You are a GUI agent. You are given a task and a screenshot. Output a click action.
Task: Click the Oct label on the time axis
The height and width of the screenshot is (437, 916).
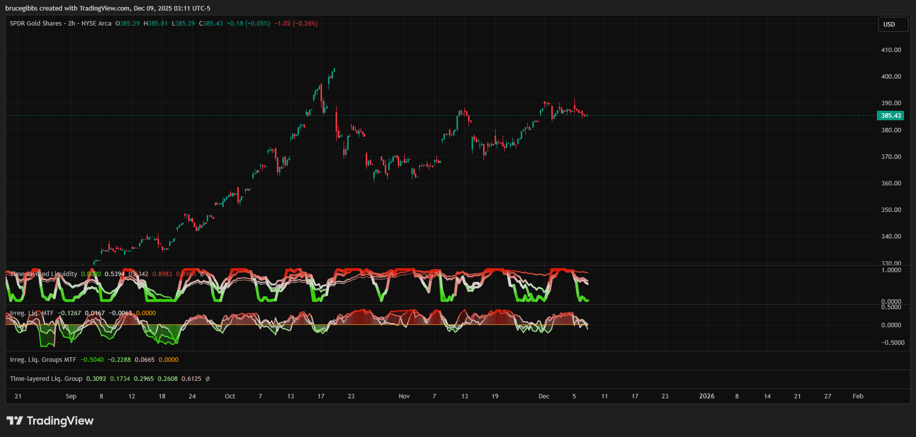pyautogui.click(x=230, y=396)
